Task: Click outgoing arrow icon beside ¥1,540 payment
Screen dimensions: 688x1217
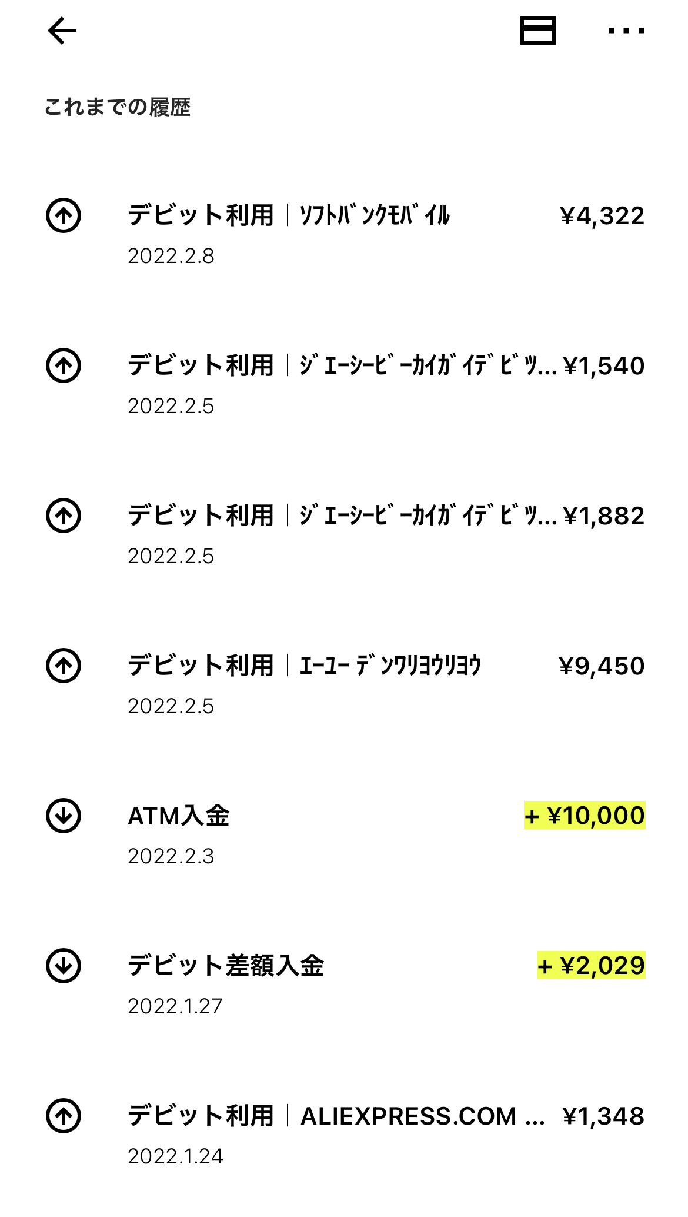Action: pyautogui.click(x=64, y=365)
